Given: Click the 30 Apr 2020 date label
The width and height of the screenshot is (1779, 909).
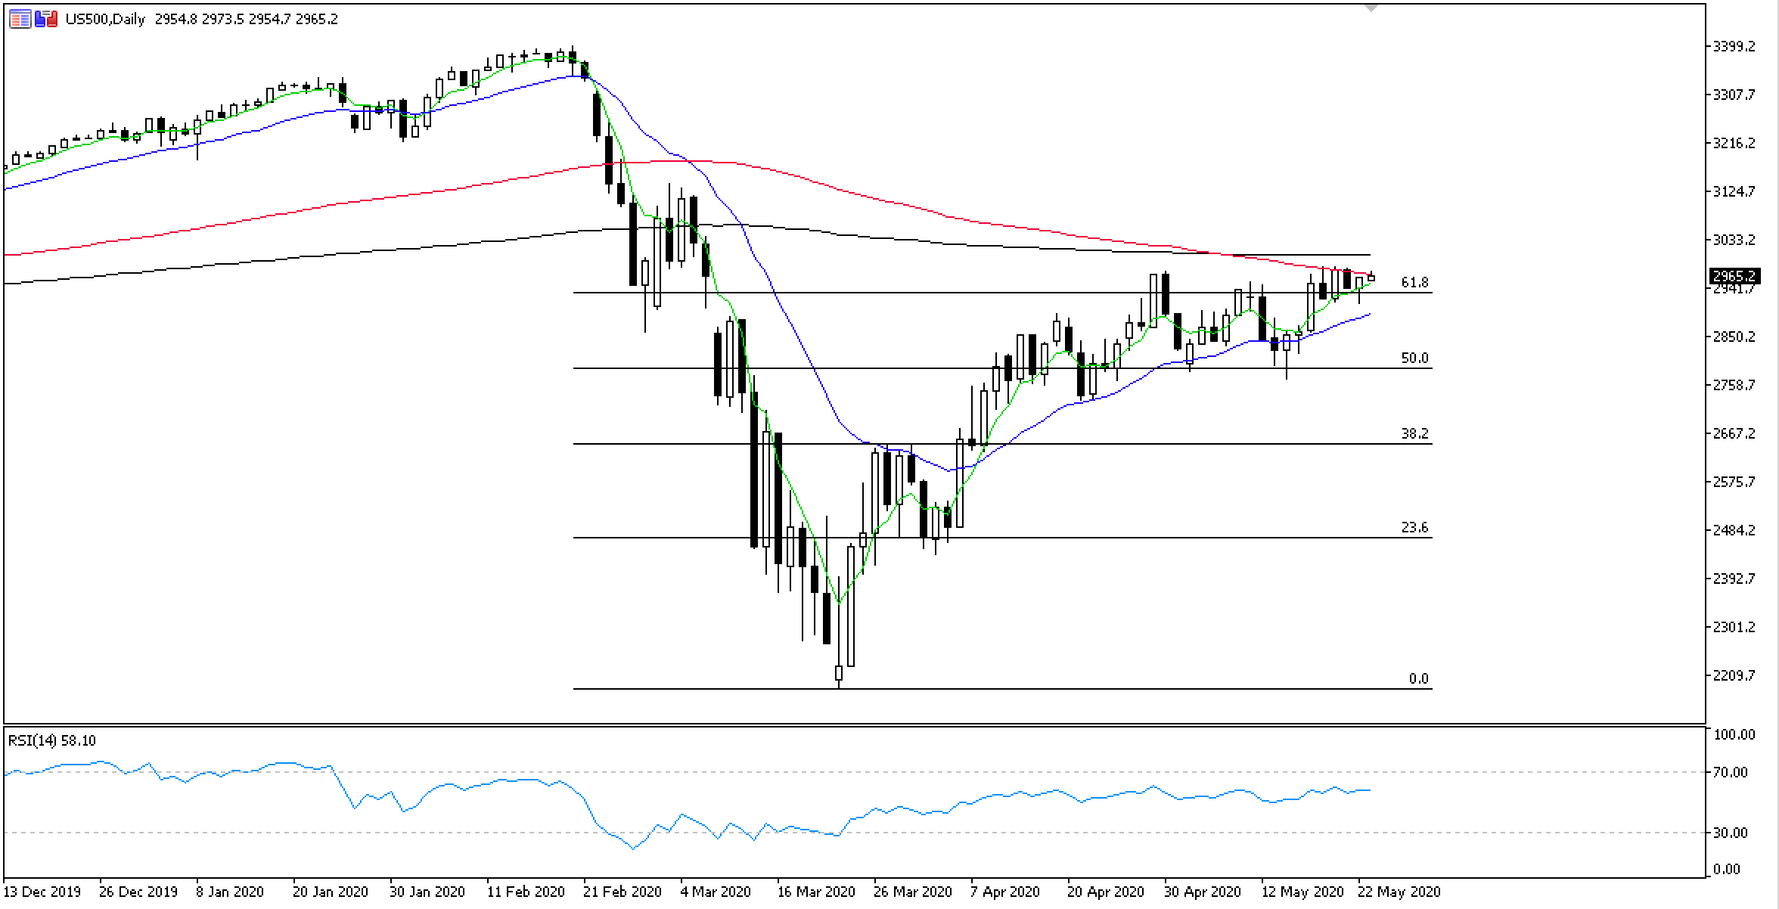Looking at the screenshot, I should tap(1203, 892).
